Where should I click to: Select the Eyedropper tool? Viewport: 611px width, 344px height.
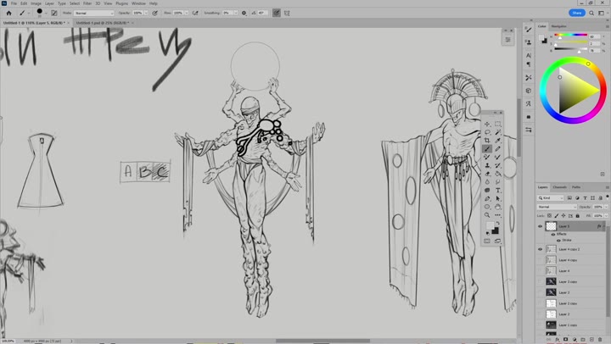(498, 141)
